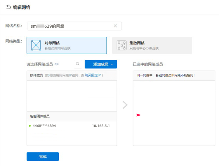219x166 pixels.
Task: Click the 只能与中心节点互联 description
Action: pos(144,48)
